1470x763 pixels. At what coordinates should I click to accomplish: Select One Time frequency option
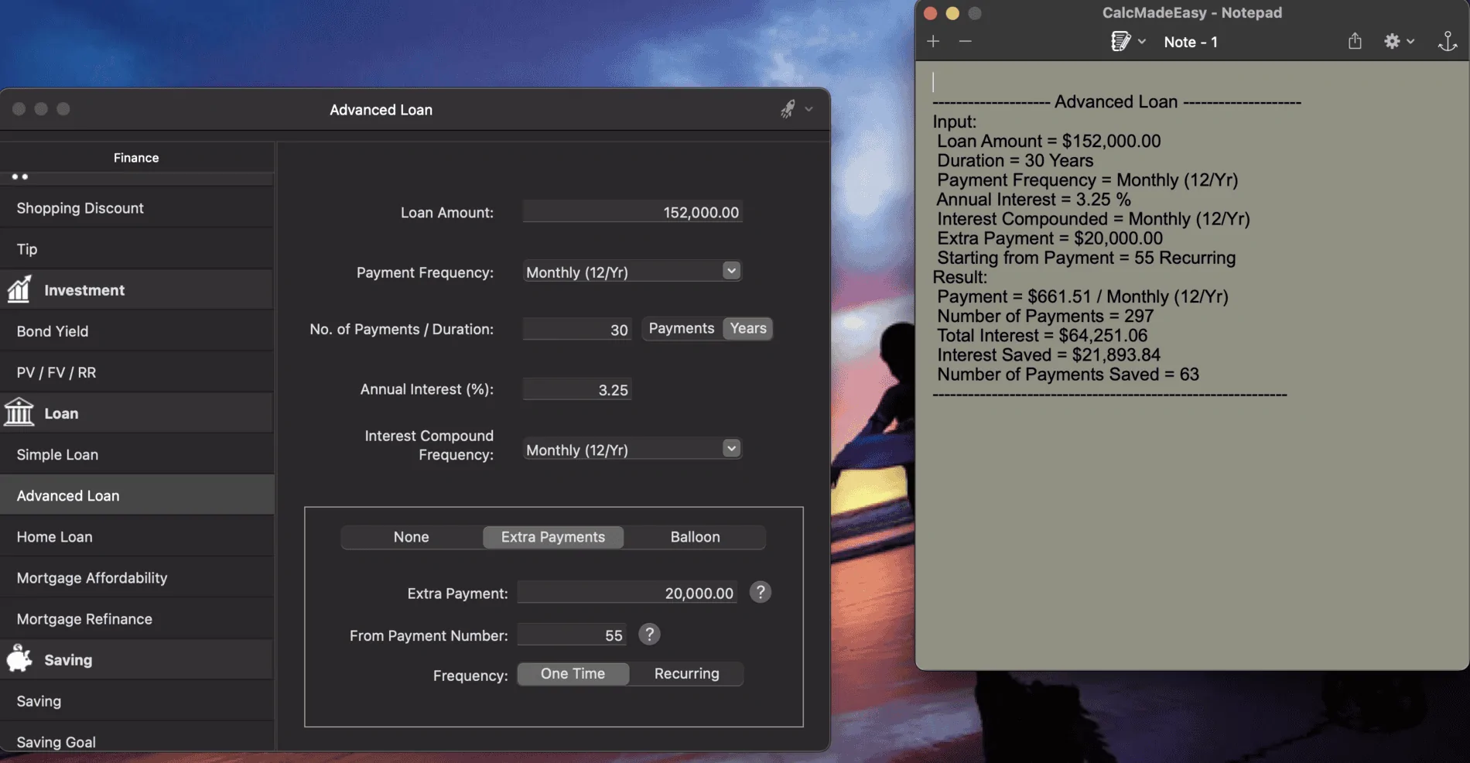pyautogui.click(x=573, y=674)
